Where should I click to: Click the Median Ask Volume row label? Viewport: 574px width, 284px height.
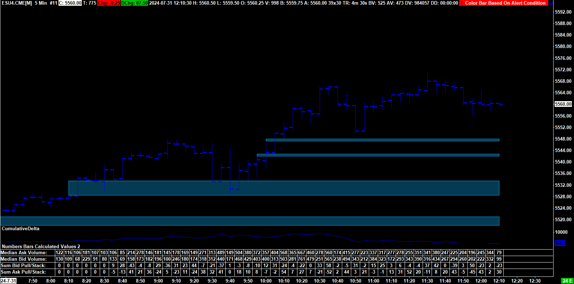24,252
